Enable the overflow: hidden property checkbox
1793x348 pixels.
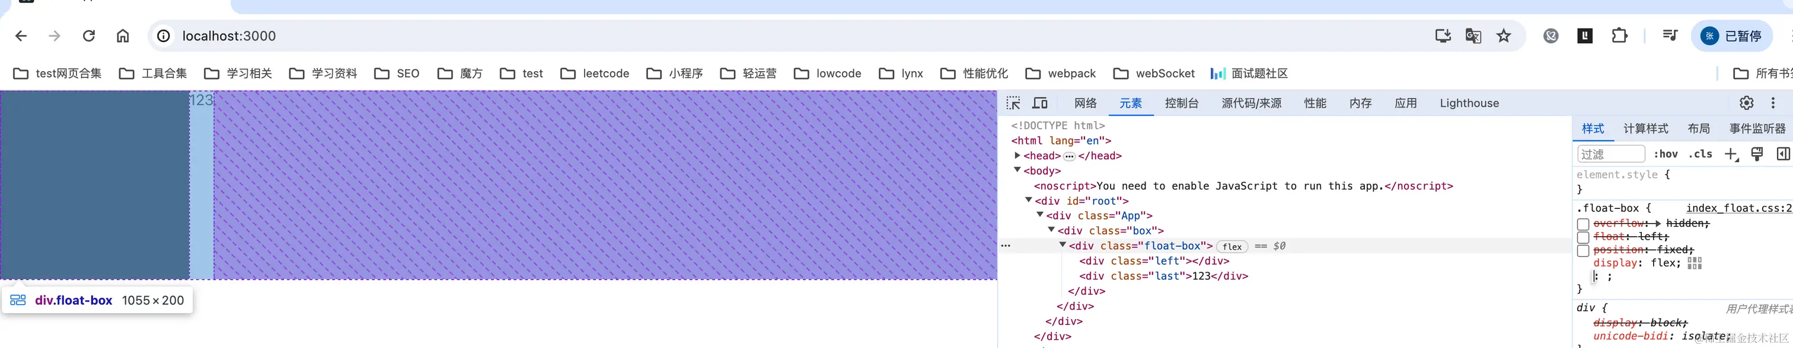1583,224
